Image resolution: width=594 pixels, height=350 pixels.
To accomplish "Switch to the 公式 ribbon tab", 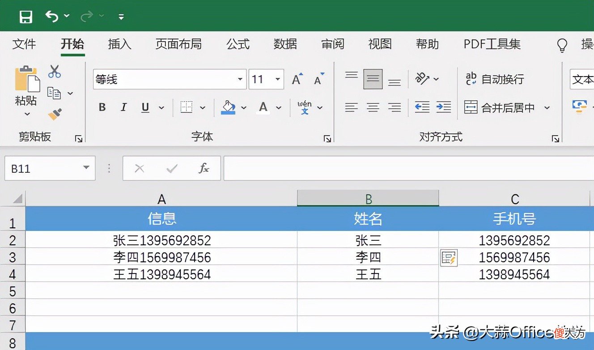I will pyautogui.click(x=238, y=44).
